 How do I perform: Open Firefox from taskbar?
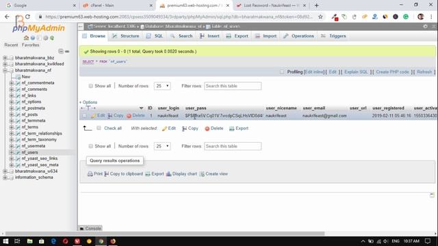click(x=113, y=241)
